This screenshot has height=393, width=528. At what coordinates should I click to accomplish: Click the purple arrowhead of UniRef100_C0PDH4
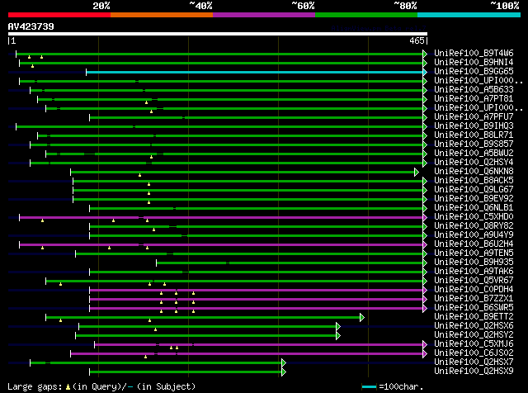425,290
